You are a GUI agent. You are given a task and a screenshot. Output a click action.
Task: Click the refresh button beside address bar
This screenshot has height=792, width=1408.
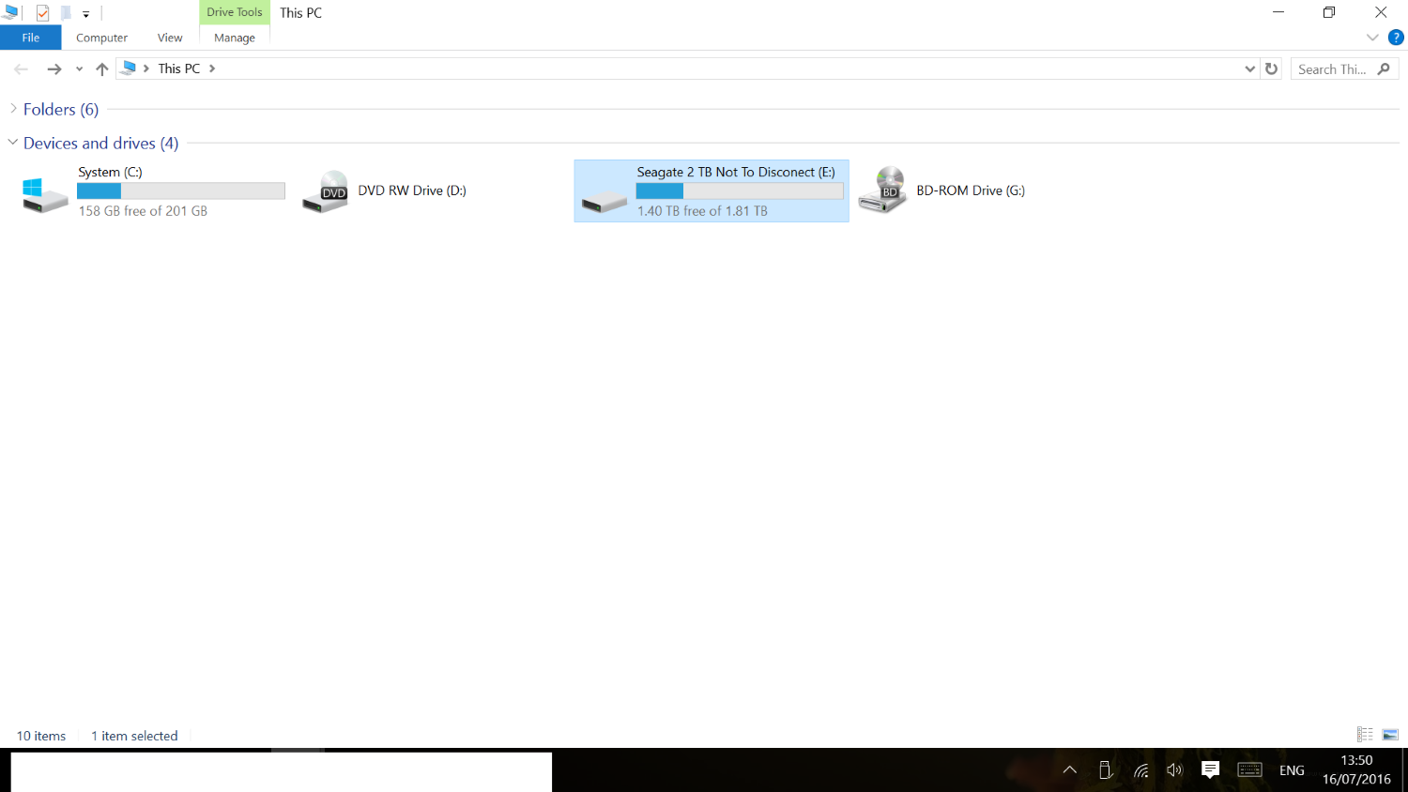point(1272,69)
